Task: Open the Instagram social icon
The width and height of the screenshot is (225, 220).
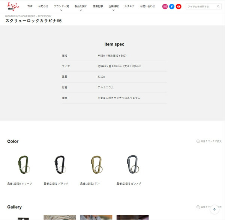Action: tap(165, 6)
